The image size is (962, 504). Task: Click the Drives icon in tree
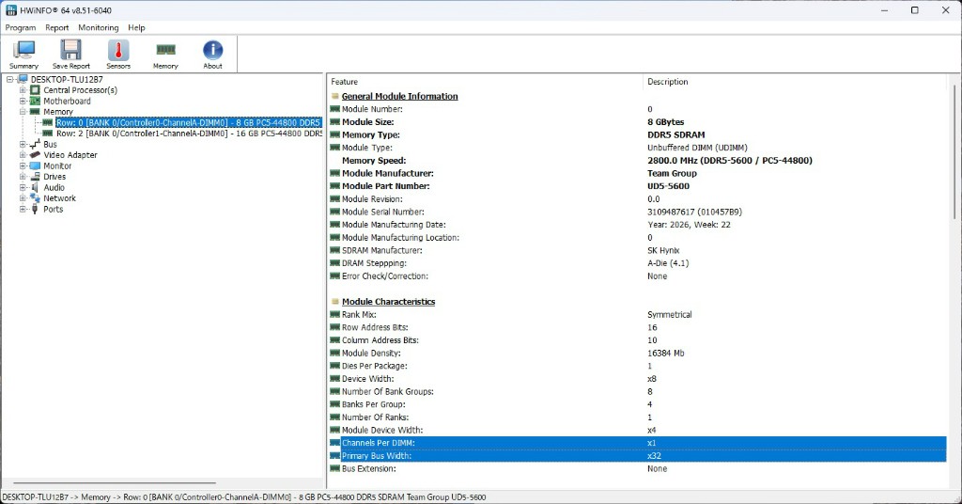tap(35, 176)
